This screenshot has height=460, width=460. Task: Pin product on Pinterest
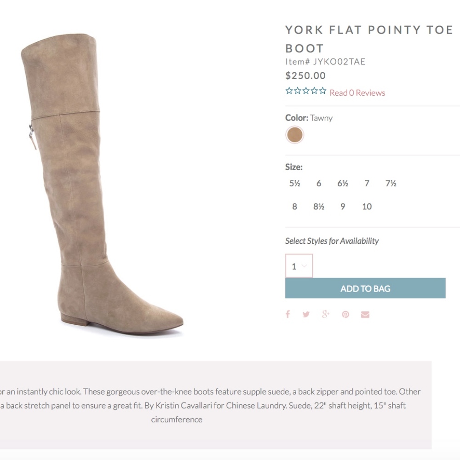[345, 315]
